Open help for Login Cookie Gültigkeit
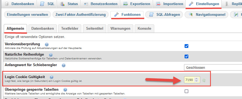The width and height of the screenshot is (242, 99). click(52, 77)
